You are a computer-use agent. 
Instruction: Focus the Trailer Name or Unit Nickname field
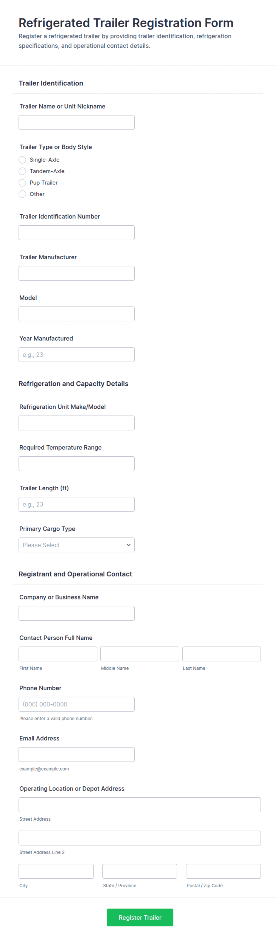(x=77, y=123)
